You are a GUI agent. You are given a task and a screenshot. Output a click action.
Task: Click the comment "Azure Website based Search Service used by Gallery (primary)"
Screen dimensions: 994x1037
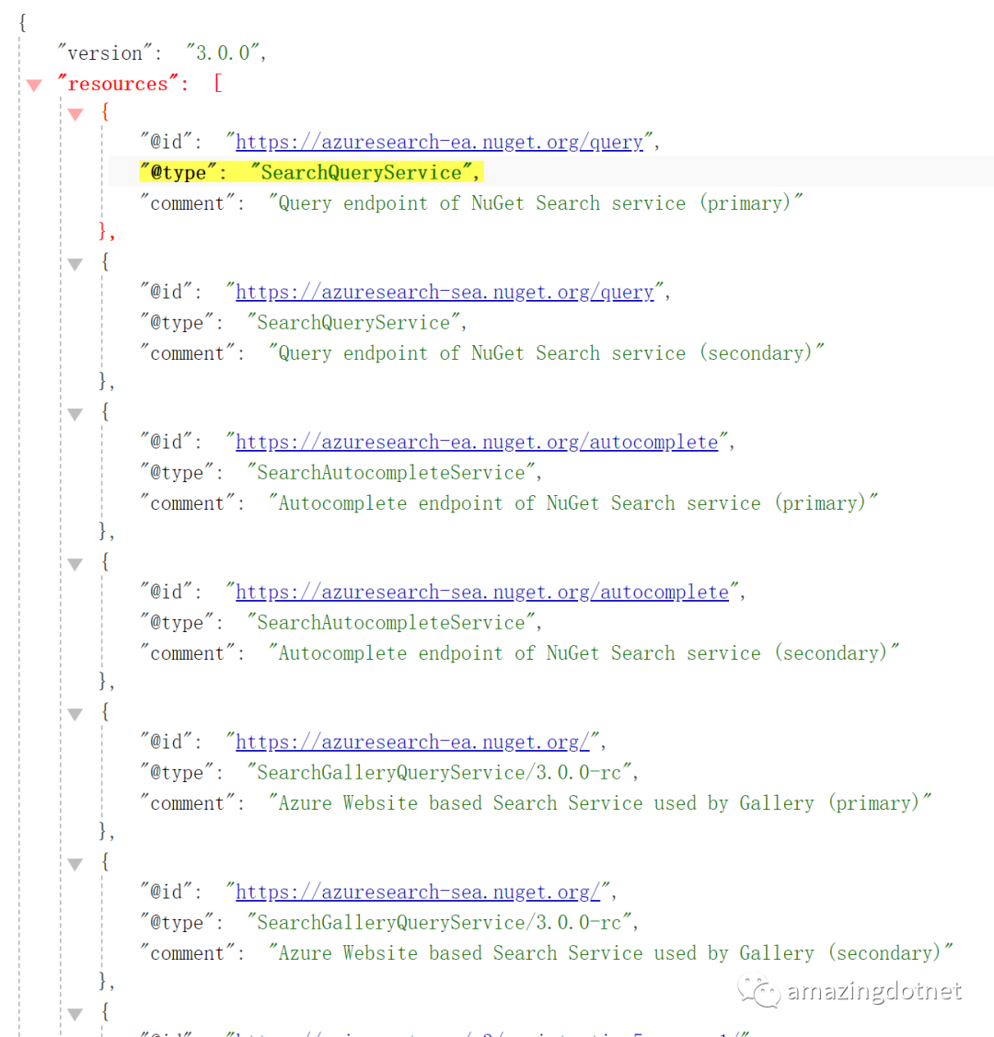click(x=599, y=803)
